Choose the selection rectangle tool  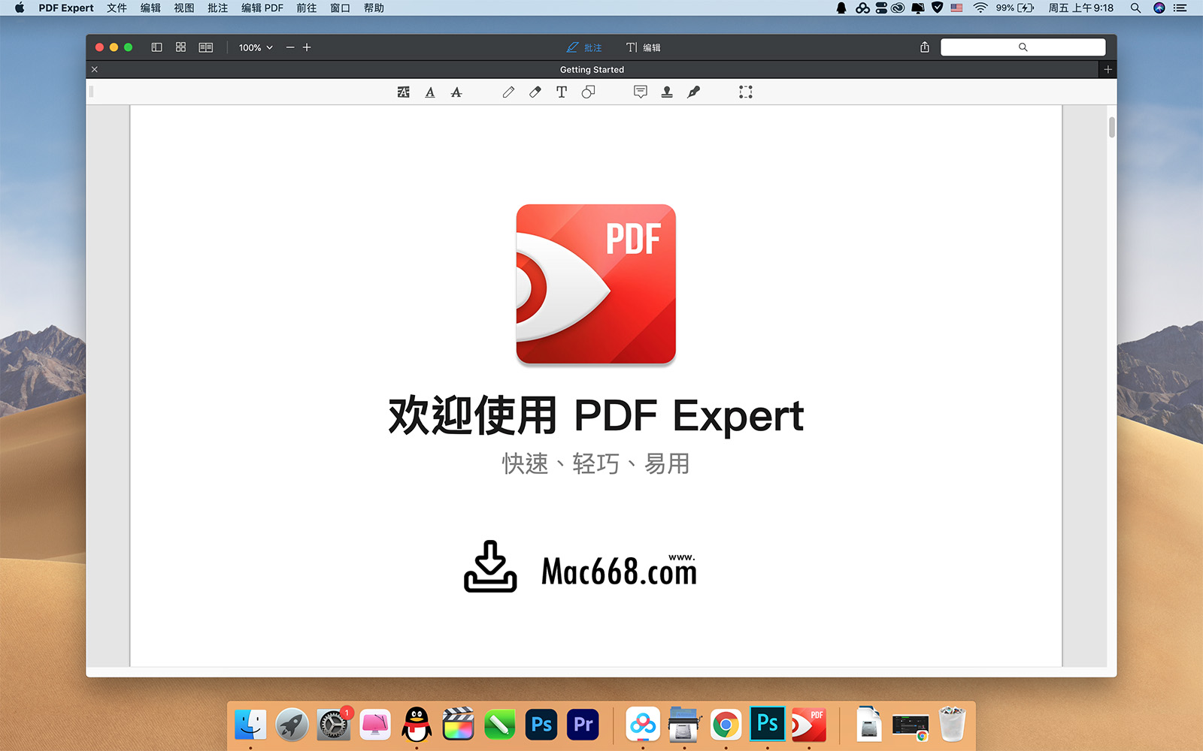point(746,92)
